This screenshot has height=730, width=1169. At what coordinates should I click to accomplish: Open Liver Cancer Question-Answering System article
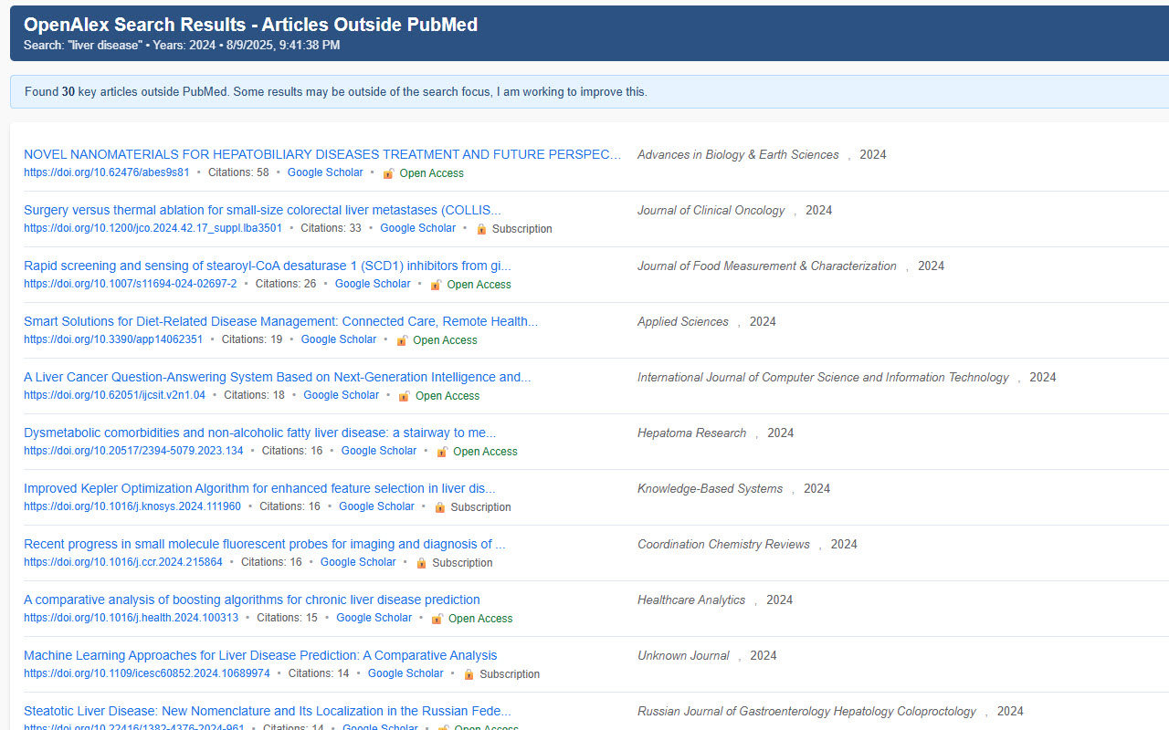(x=277, y=377)
